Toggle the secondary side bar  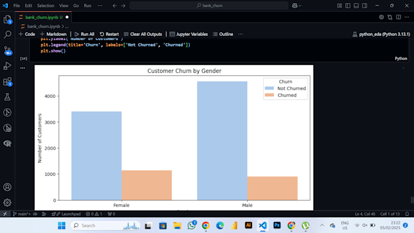[x=365, y=5]
